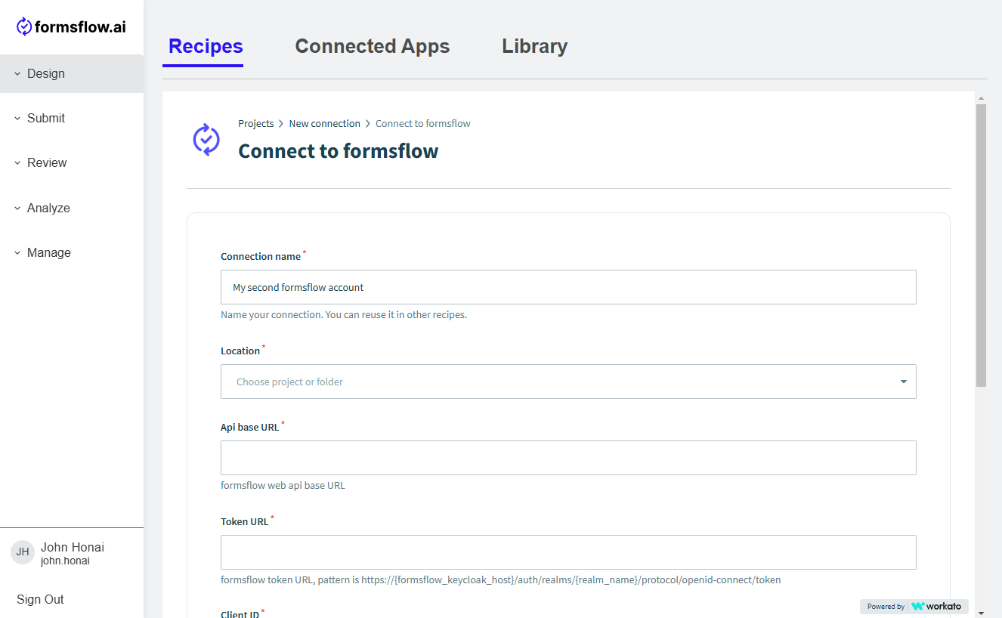Click Sign Out
This screenshot has height=618, width=1002.
coord(40,599)
